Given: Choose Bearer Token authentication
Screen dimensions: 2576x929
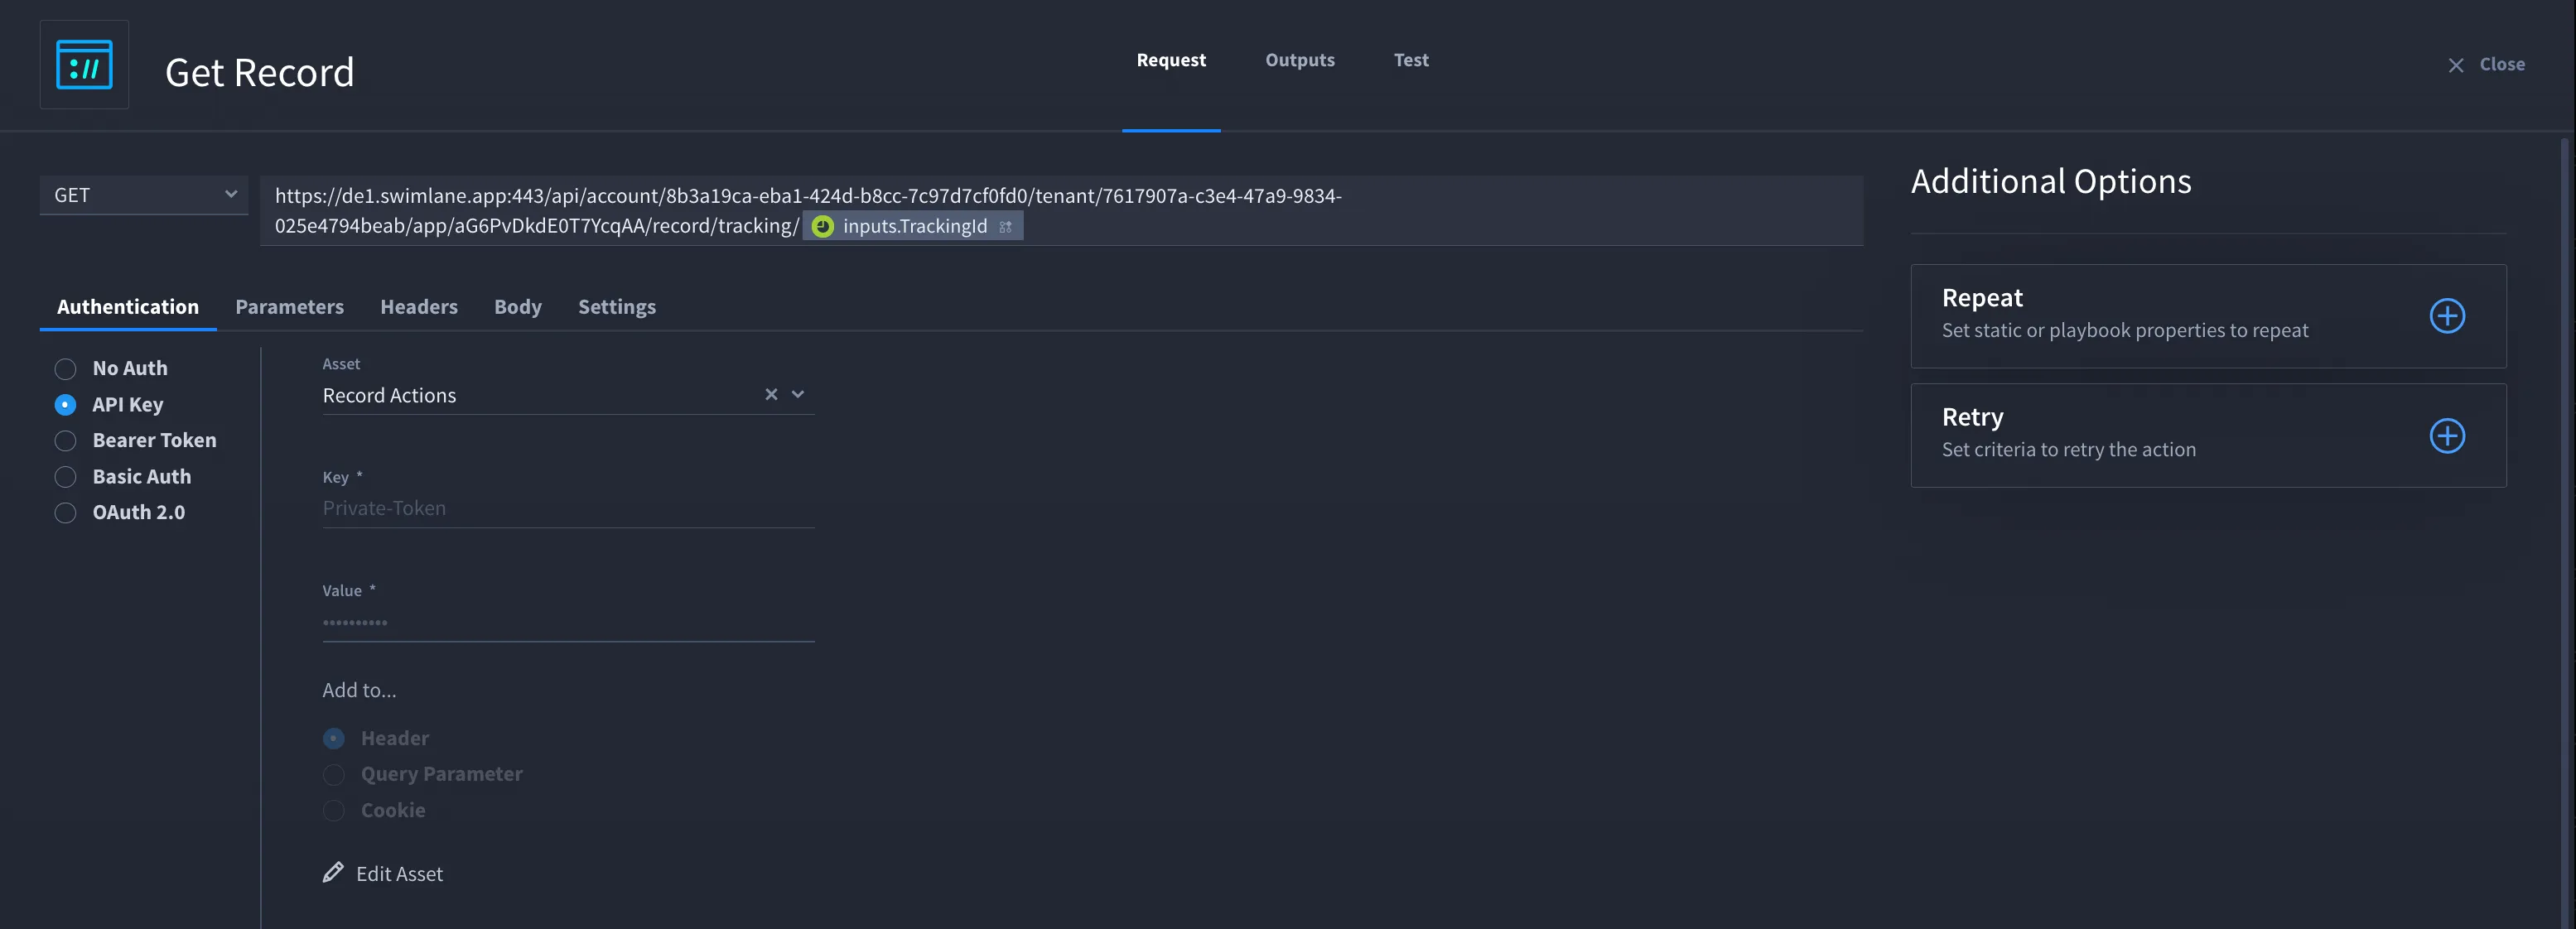Looking at the screenshot, I should 65,441.
